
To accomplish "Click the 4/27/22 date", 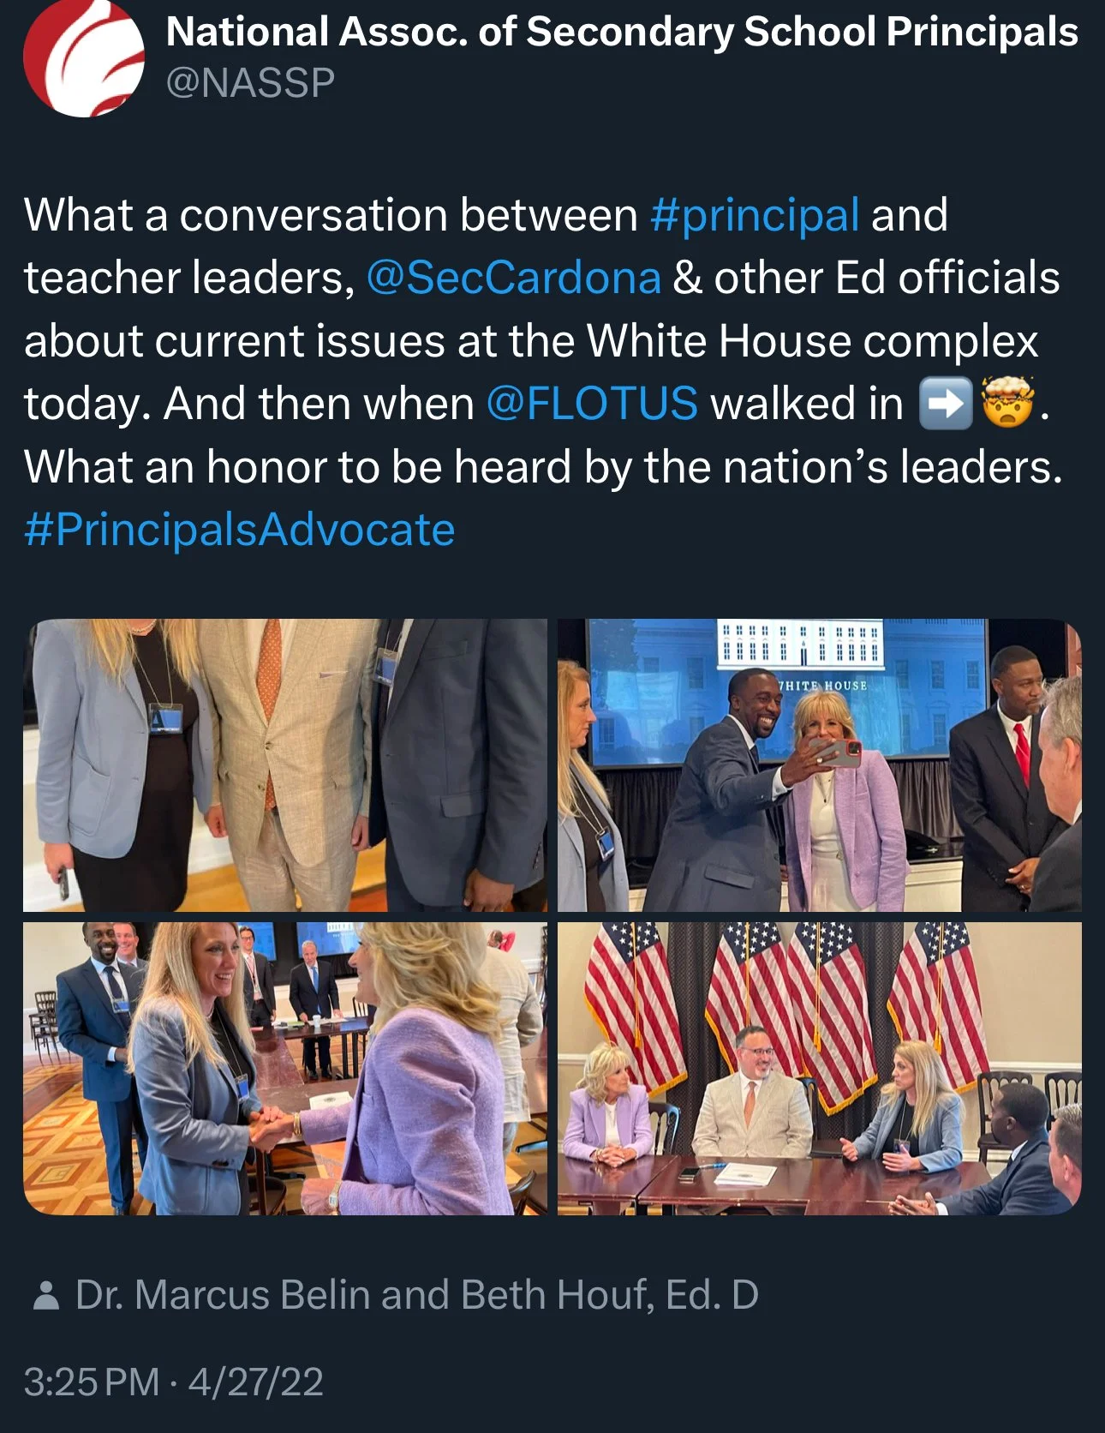I will point(256,1382).
